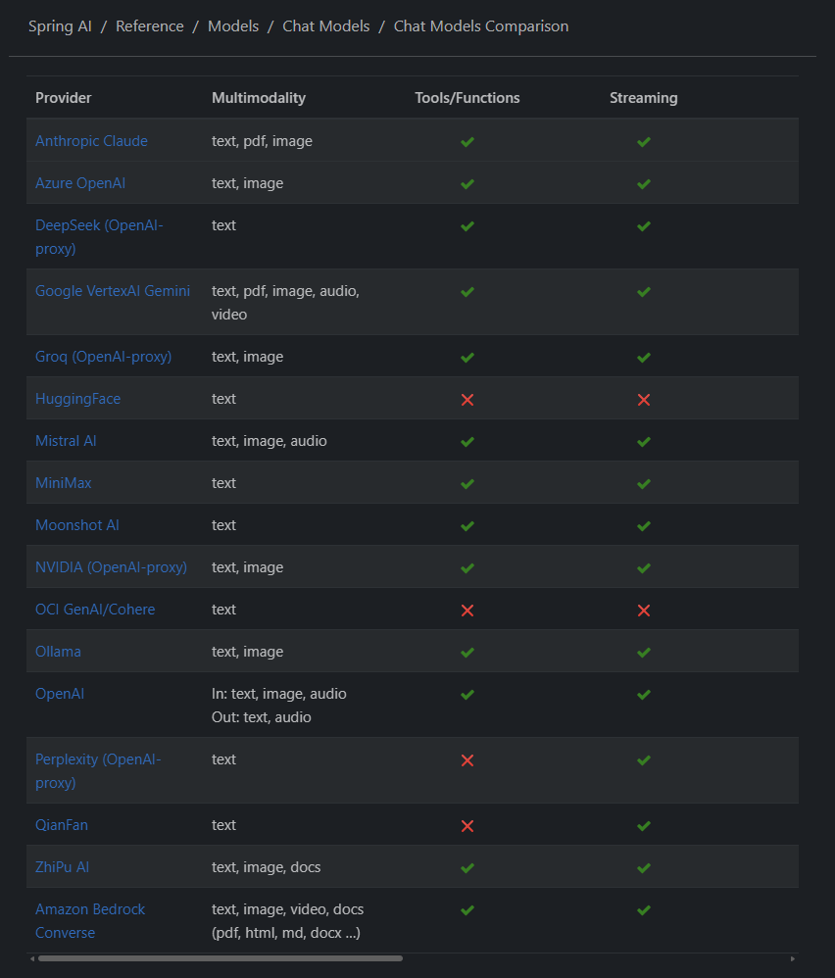Click QianFan Tools/Functions red cross
This screenshot has width=835, height=978.
tap(467, 826)
